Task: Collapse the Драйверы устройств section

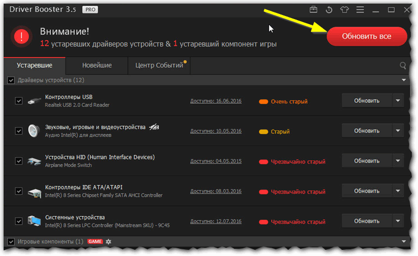Action: click(x=404, y=80)
